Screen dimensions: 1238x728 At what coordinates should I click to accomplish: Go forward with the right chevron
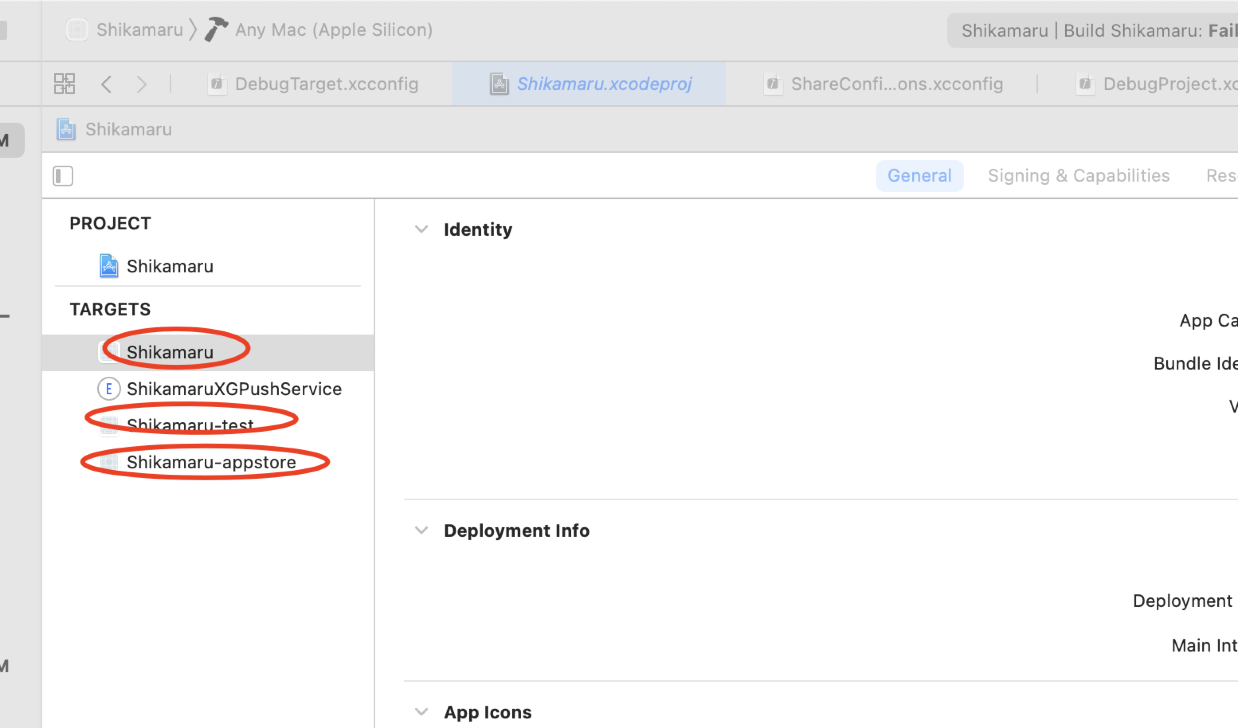(142, 84)
